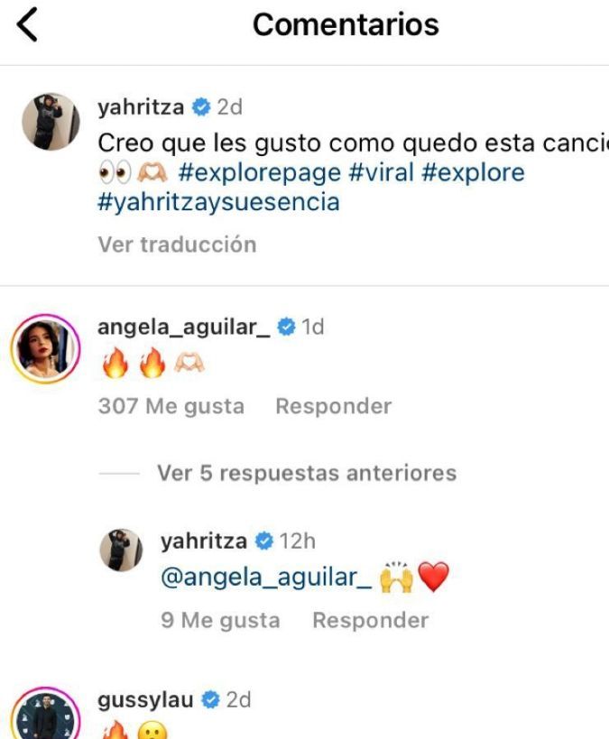Open the #explorepage hashtag
The height and width of the screenshot is (739, 609).
pos(260,172)
